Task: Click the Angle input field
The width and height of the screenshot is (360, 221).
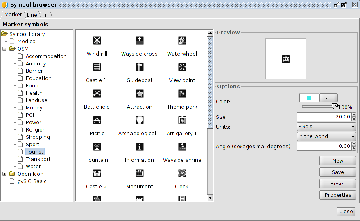Action: click(324, 146)
